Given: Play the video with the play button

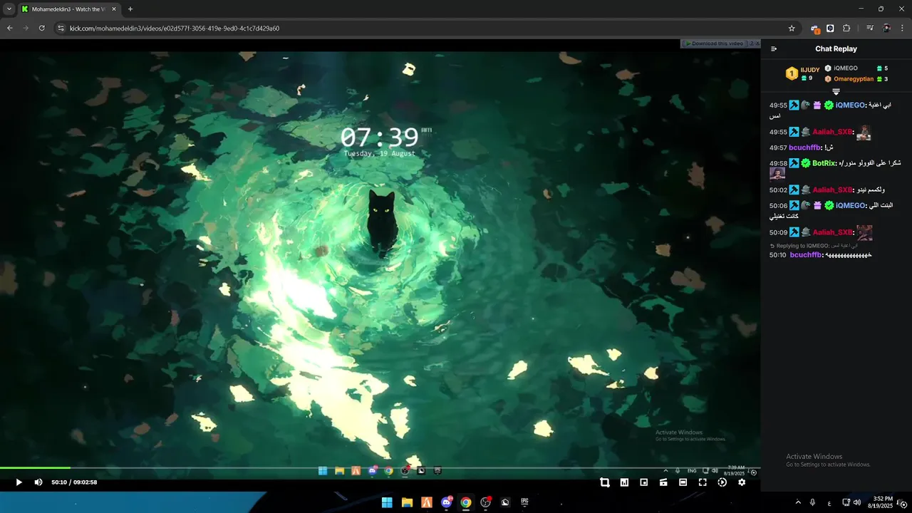Looking at the screenshot, I should pos(19,482).
